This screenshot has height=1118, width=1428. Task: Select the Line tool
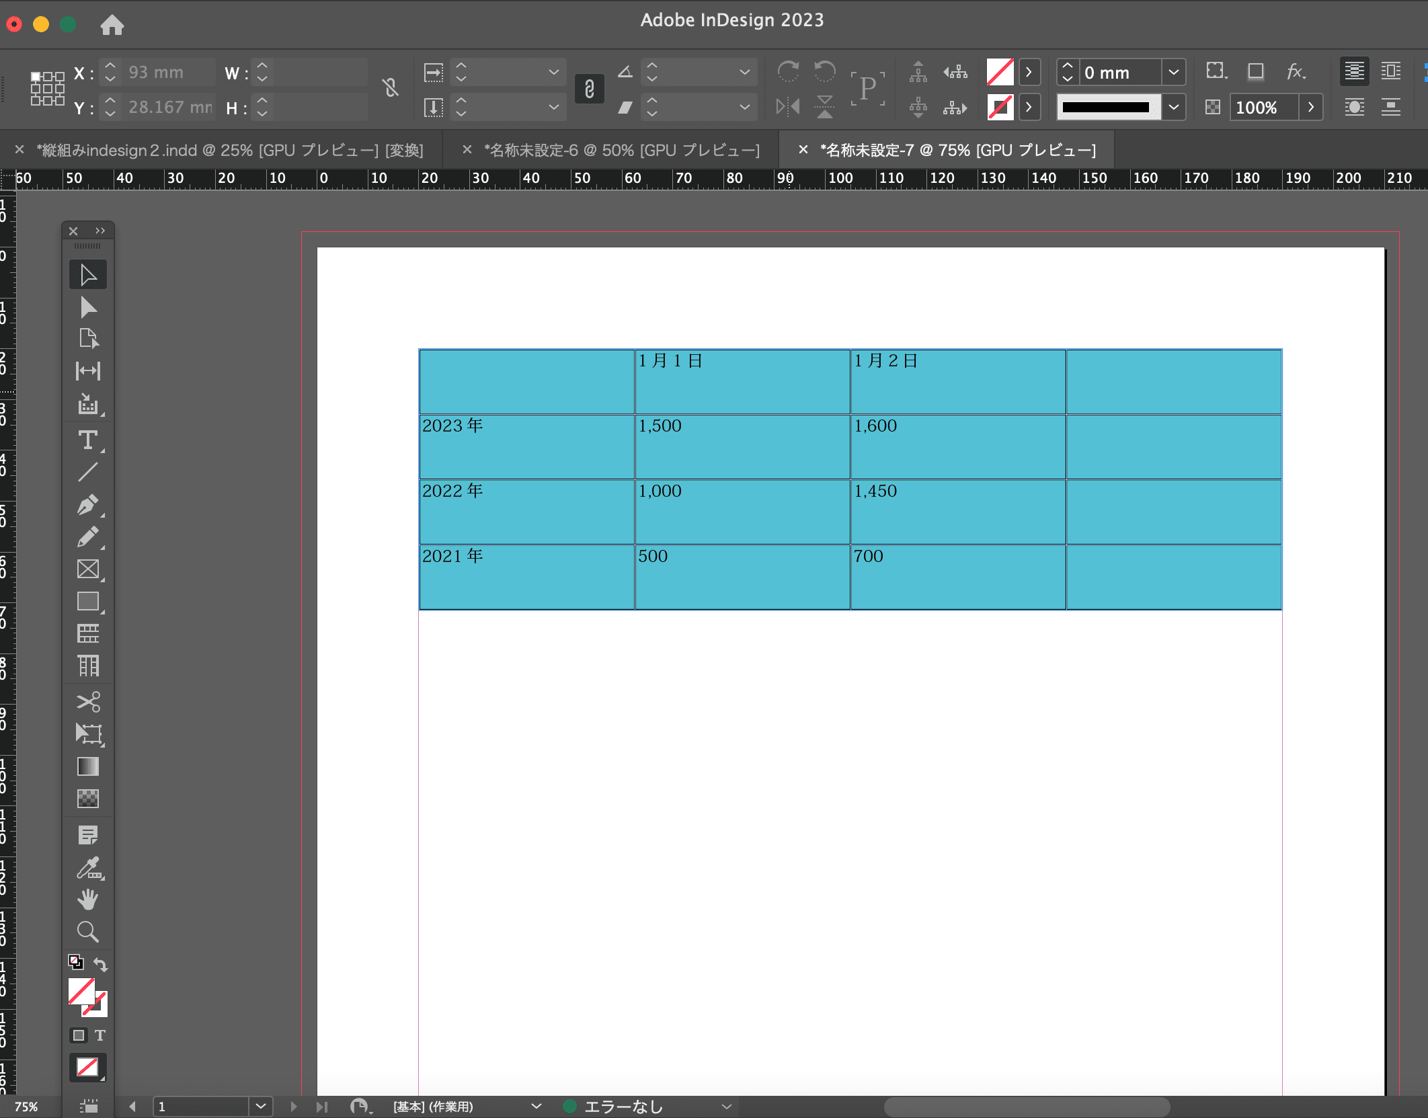pos(88,472)
